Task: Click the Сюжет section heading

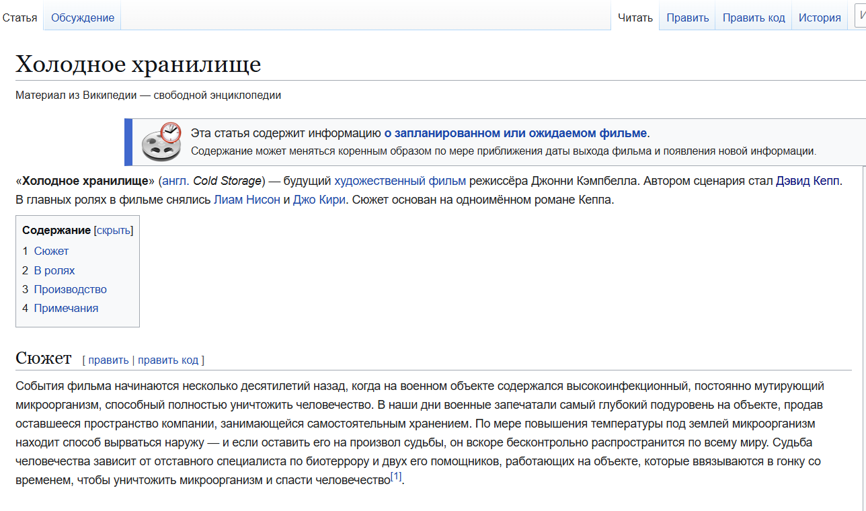Action: coord(43,358)
